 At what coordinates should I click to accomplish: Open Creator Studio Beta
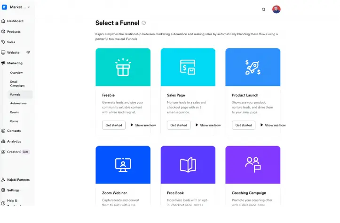pyautogui.click(x=18, y=152)
